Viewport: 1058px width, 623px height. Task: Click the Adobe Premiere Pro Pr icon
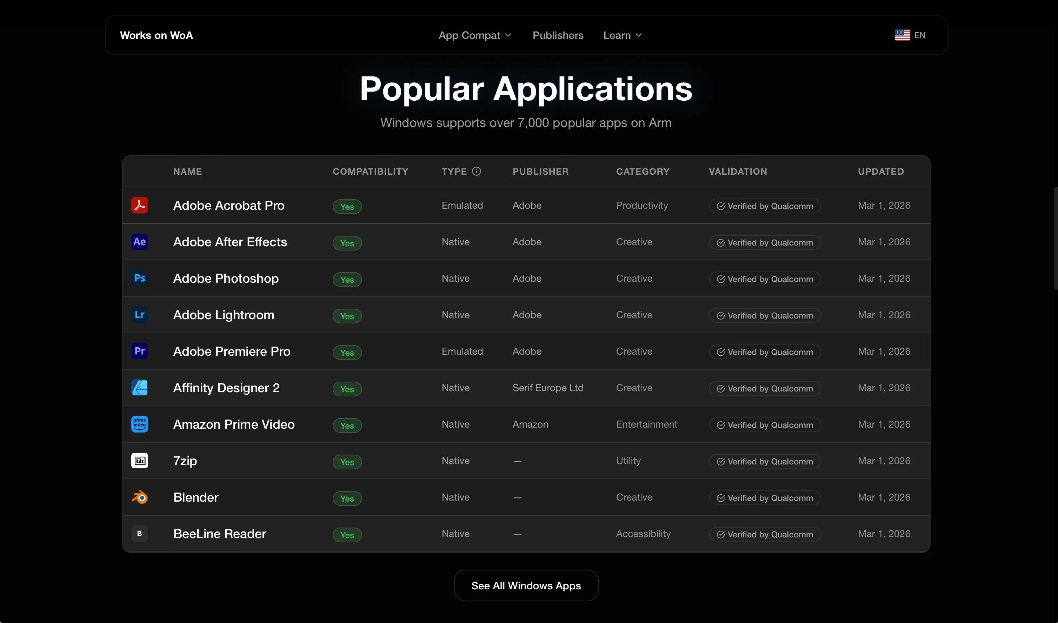coord(139,351)
